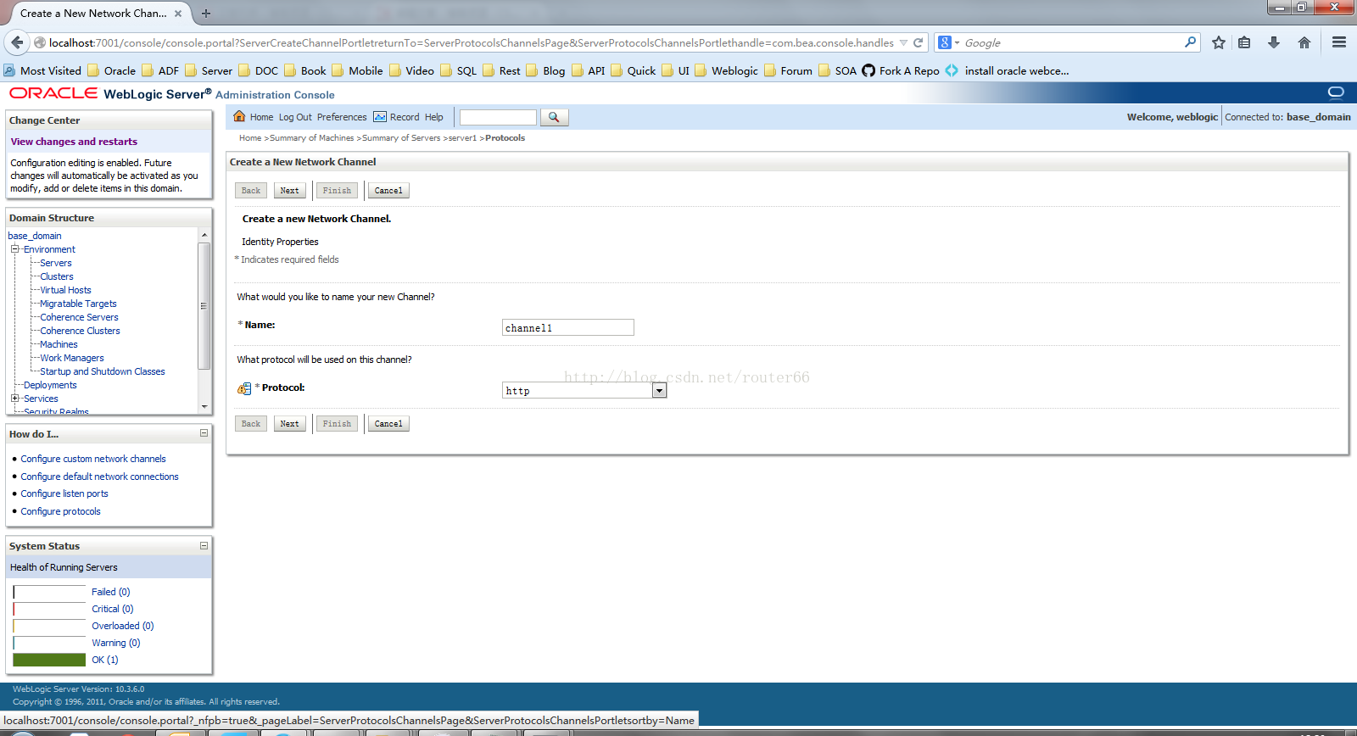Screen dimensions: 1357x736
Task: Click the Oracle logo in the header
Action: click(53, 93)
